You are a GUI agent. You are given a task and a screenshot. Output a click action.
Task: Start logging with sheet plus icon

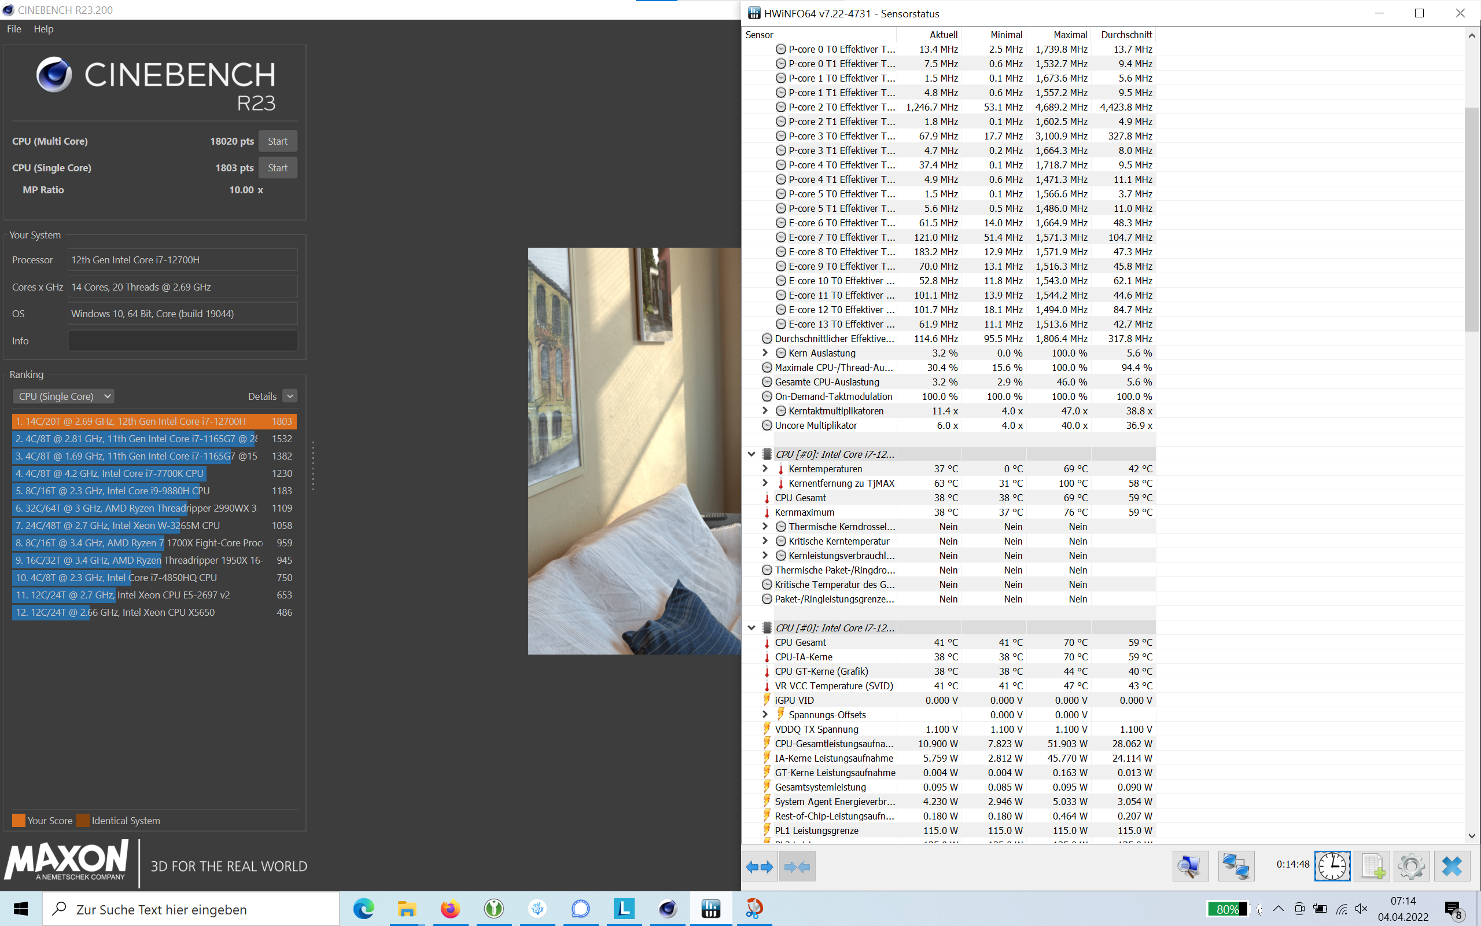pos(1372,866)
